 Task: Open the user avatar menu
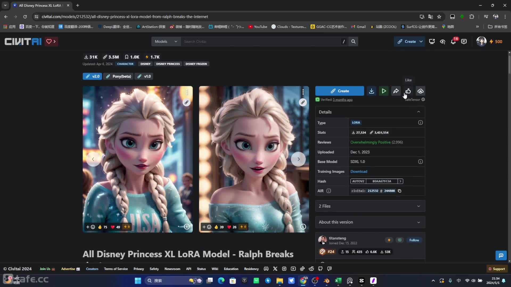481,41
